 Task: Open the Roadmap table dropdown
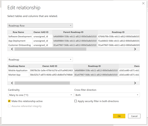[40, 60]
